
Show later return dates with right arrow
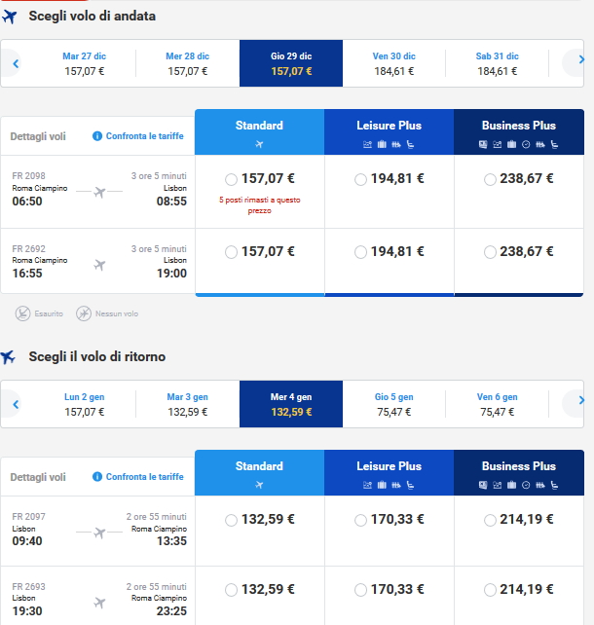pyautogui.click(x=580, y=401)
